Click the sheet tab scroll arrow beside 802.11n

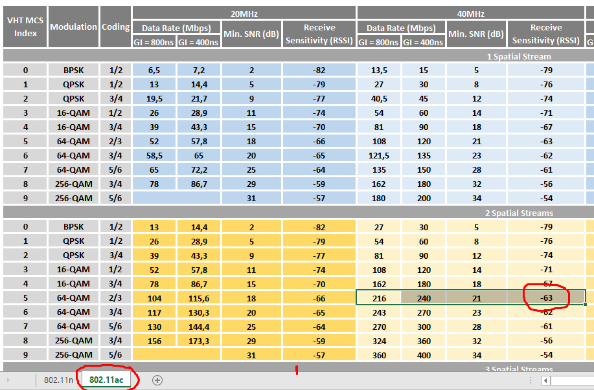8,380
